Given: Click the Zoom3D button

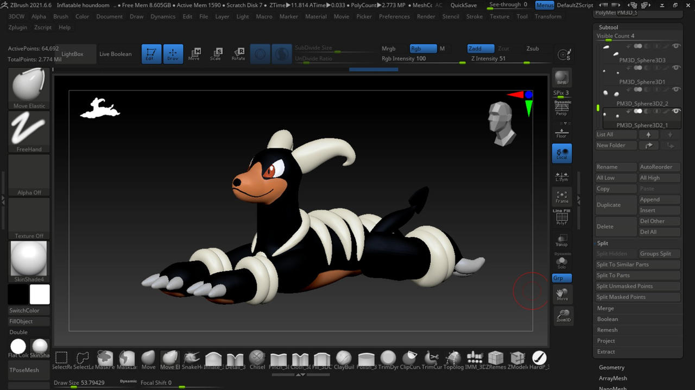Looking at the screenshot, I should (563, 316).
